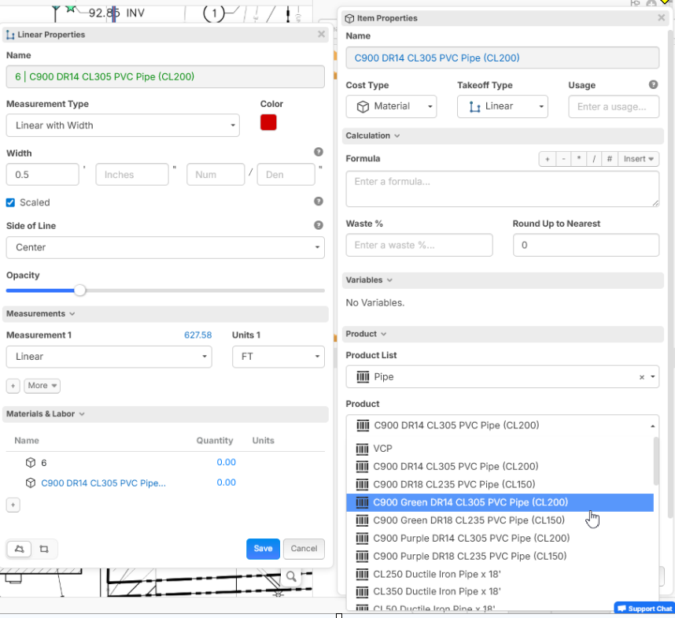Viewport: 675px width, 618px height.
Task: Click the magnifier search icon on plan
Action: tap(291, 576)
